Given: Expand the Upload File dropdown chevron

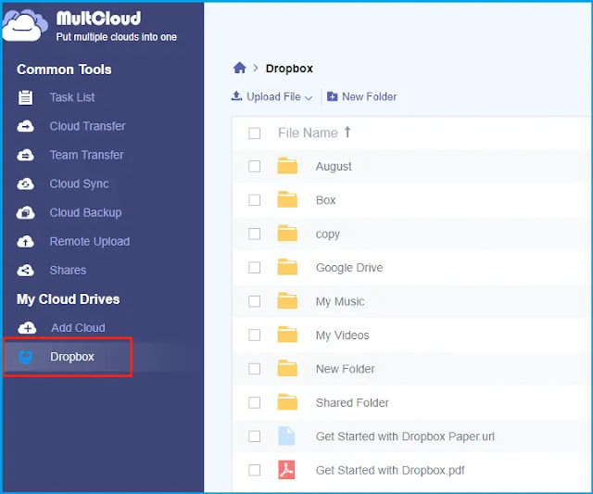Looking at the screenshot, I should [x=309, y=98].
